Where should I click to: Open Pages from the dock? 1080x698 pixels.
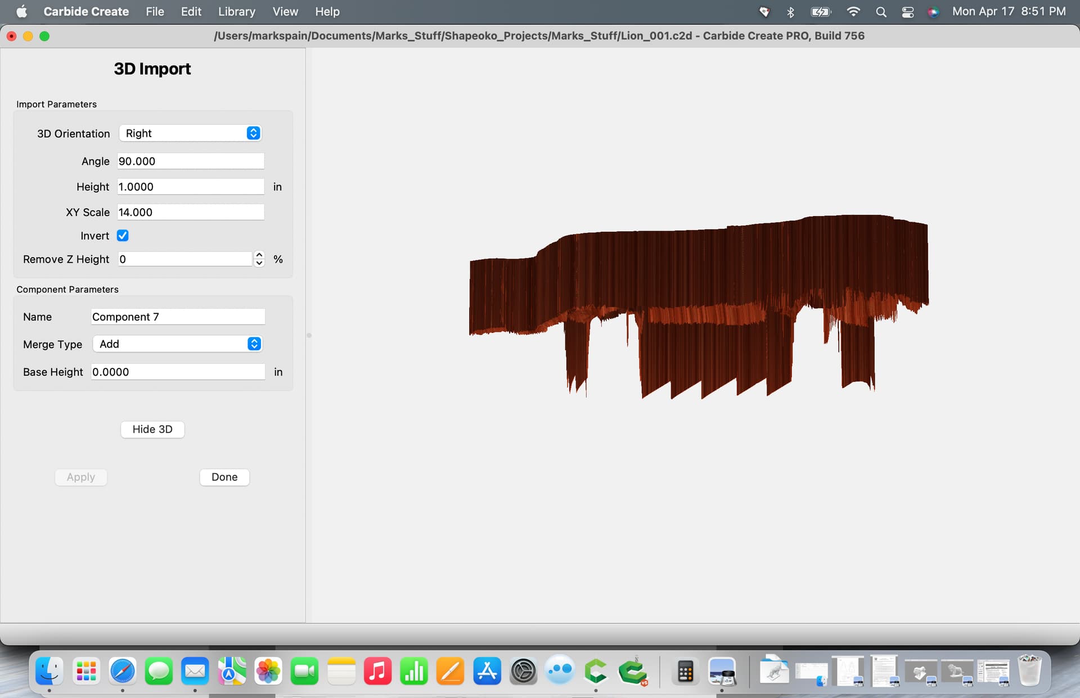[451, 671]
